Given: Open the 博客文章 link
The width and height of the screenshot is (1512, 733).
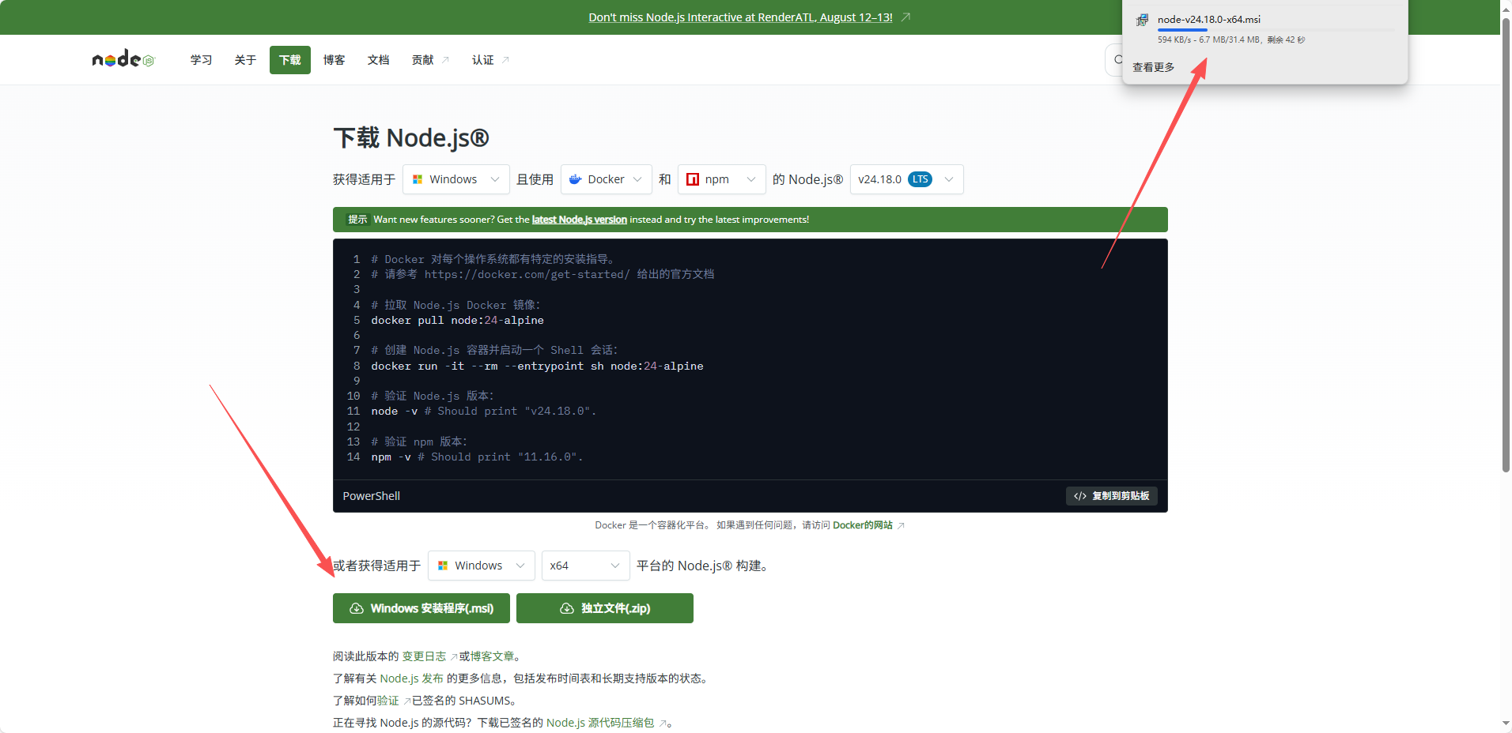Looking at the screenshot, I should 492,656.
